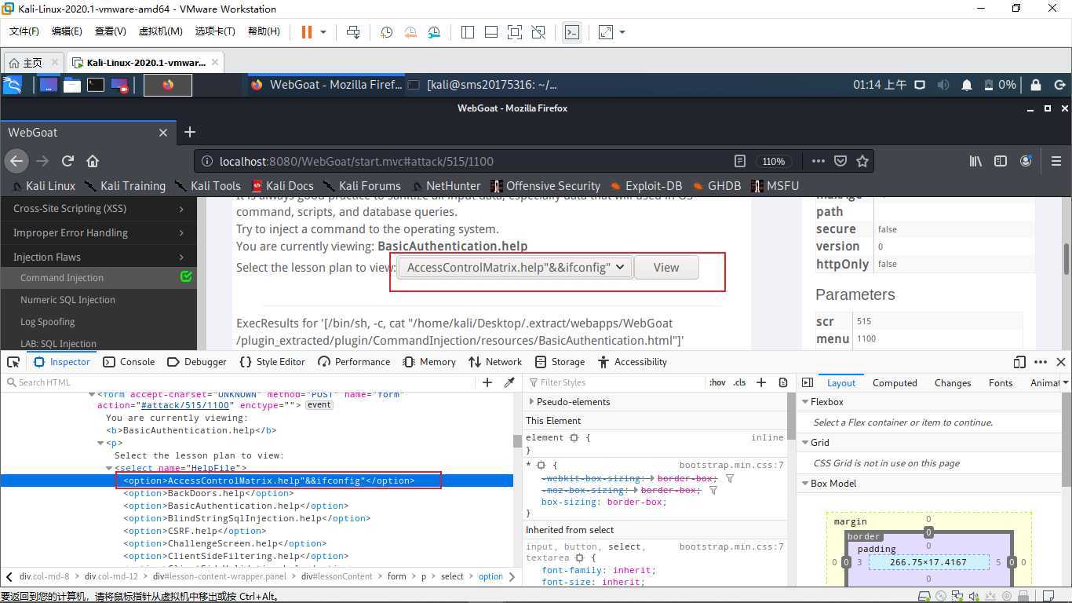This screenshot has height=603, width=1072.
Task: Expand Pseudo-elements section
Action: pyautogui.click(x=532, y=402)
